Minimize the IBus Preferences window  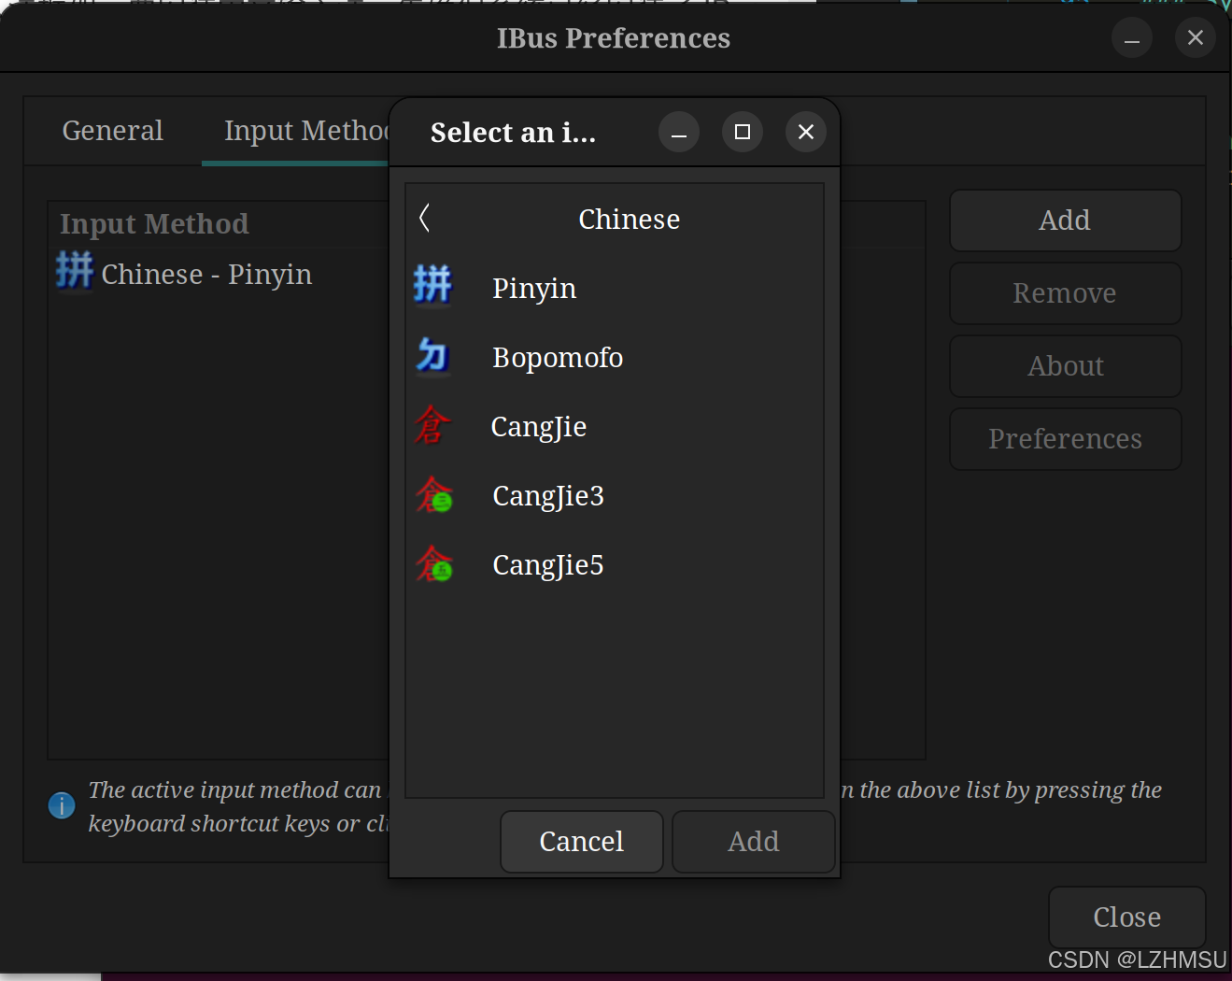(x=1132, y=38)
